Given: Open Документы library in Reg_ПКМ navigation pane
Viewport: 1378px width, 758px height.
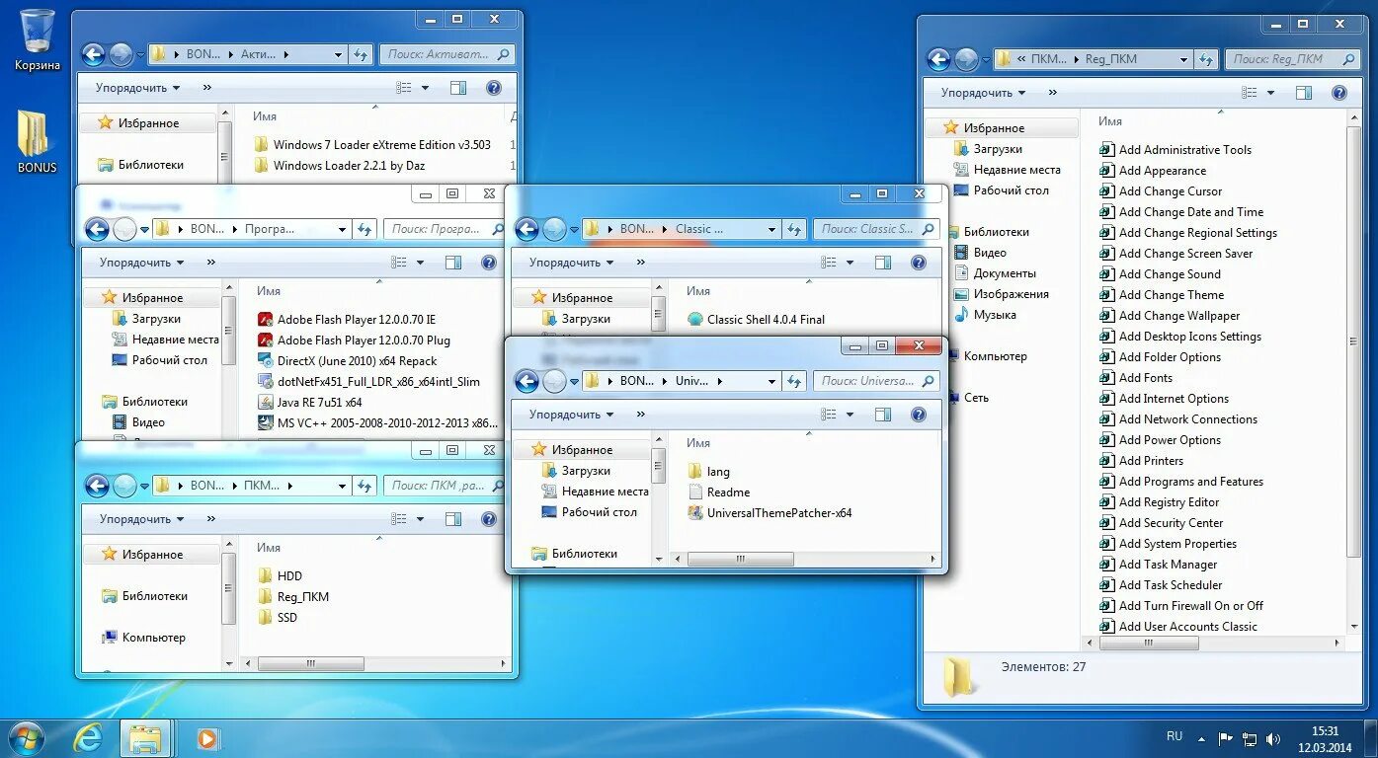Looking at the screenshot, I should (995, 273).
